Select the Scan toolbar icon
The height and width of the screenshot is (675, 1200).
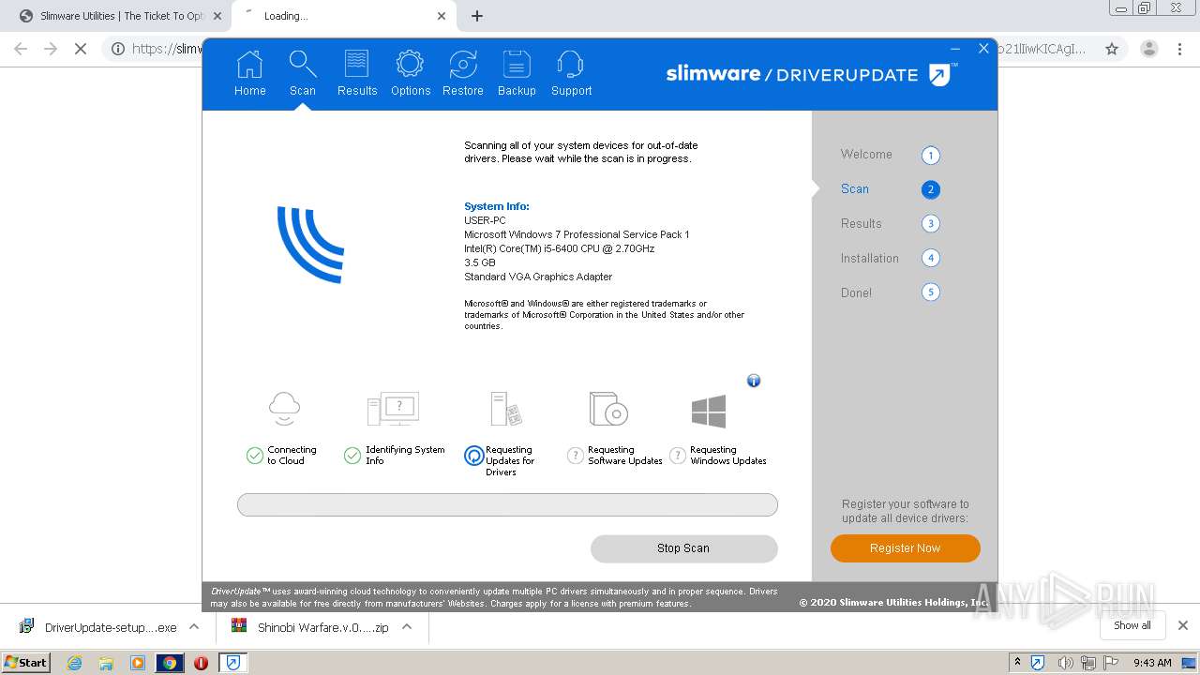point(302,73)
